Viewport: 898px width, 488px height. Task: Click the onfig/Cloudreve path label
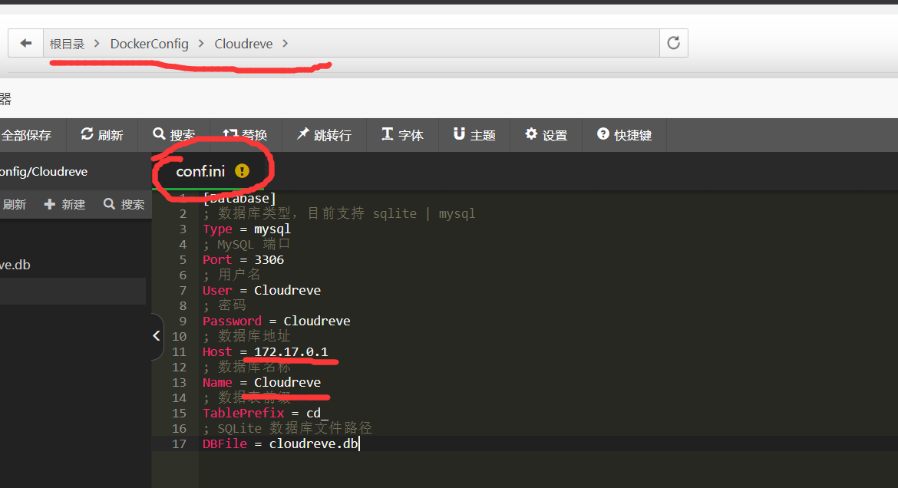44,171
